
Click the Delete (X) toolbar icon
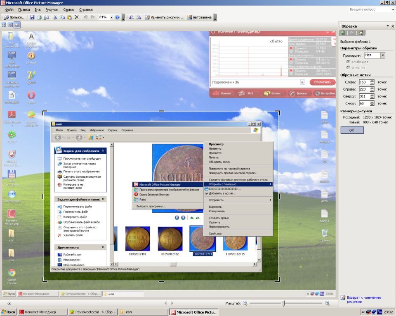pos(77,17)
